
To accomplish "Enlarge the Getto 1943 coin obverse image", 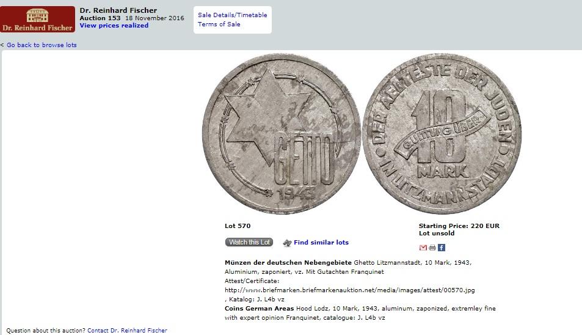I will click(282, 134).
